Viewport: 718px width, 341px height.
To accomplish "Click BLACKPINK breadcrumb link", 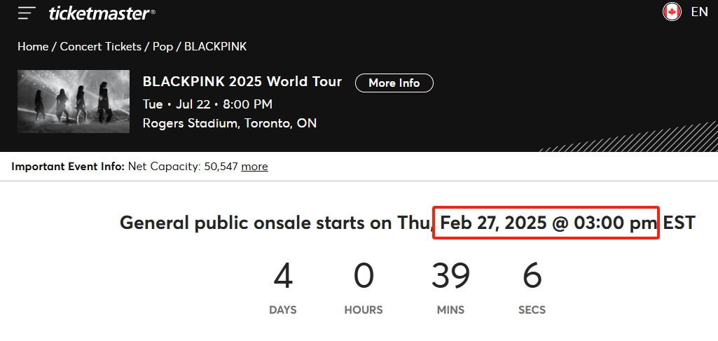I will click(215, 47).
